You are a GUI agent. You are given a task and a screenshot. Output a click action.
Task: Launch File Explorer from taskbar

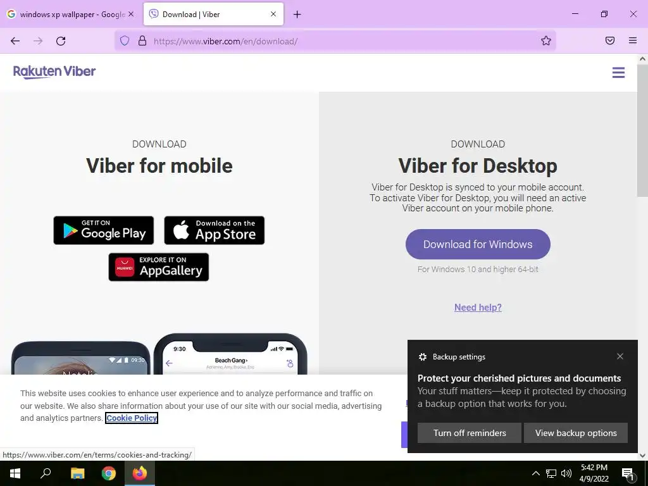pos(77,473)
